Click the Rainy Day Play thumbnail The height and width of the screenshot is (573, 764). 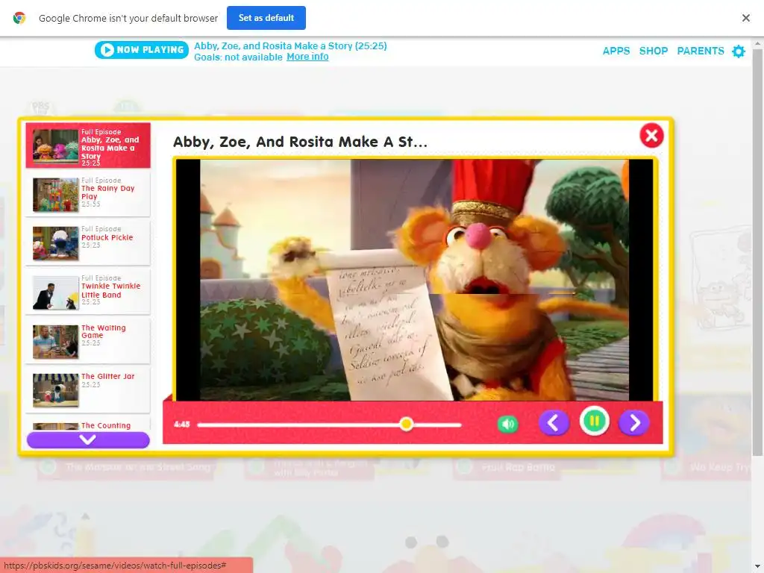point(55,195)
